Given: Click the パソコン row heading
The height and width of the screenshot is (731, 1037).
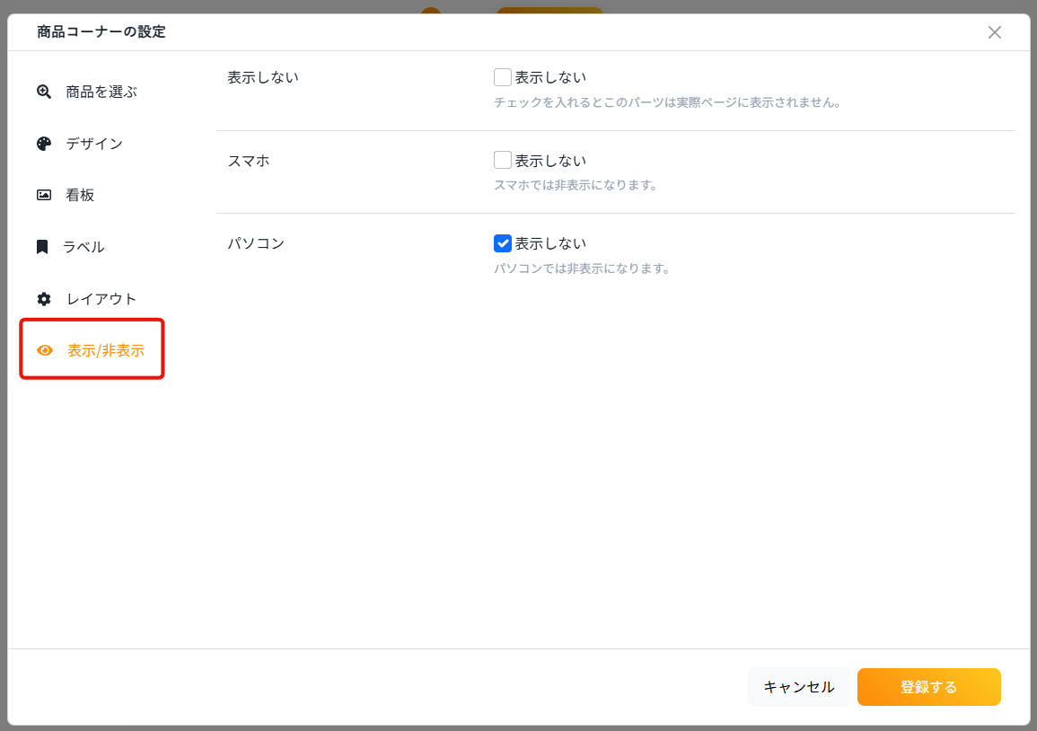Looking at the screenshot, I should pyautogui.click(x=256, y=243).
